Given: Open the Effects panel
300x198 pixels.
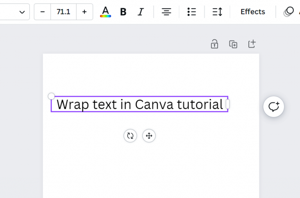Looking at the screenshot, I should 253,12.
